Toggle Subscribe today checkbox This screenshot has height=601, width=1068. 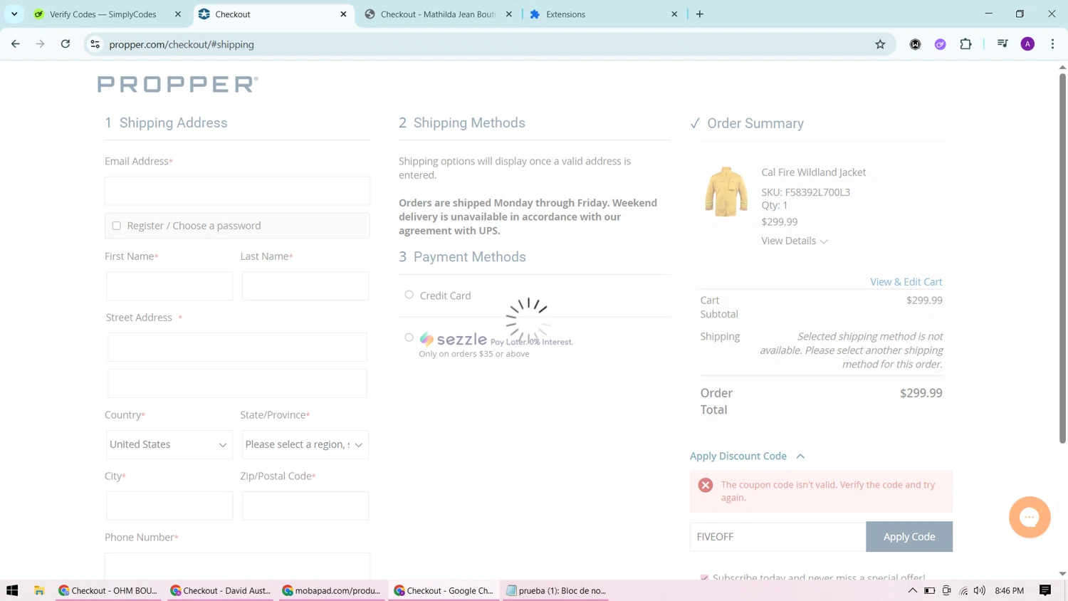click(705, 578)
